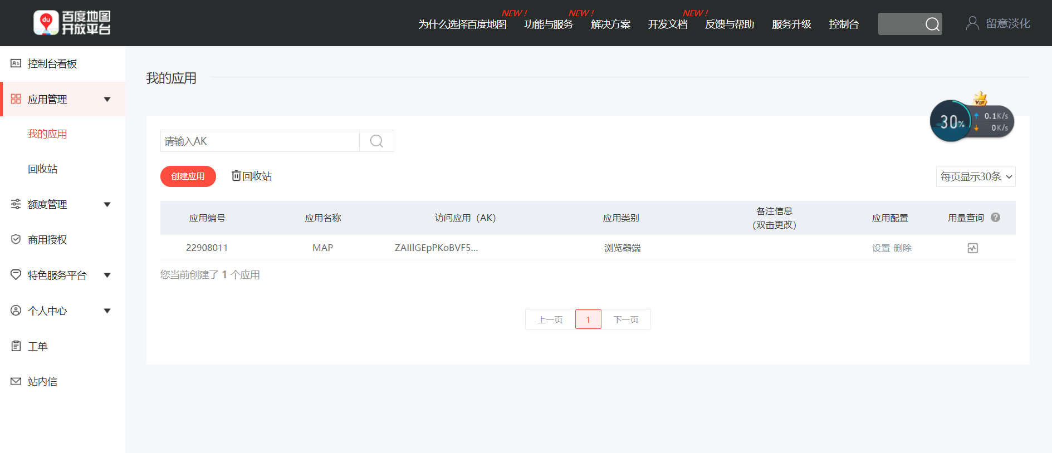Image resolution: width=1052 pixels, height=453 pixels.
Task: Click the user avatar icon beside 留意淡化
Action: click(972, 23)
